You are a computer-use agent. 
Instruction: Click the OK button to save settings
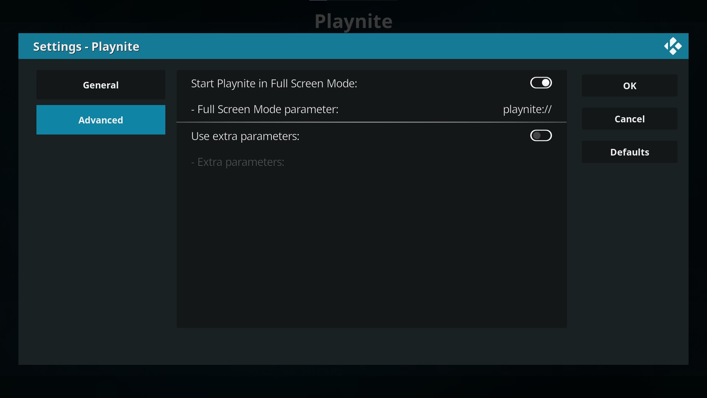[630, 85]
